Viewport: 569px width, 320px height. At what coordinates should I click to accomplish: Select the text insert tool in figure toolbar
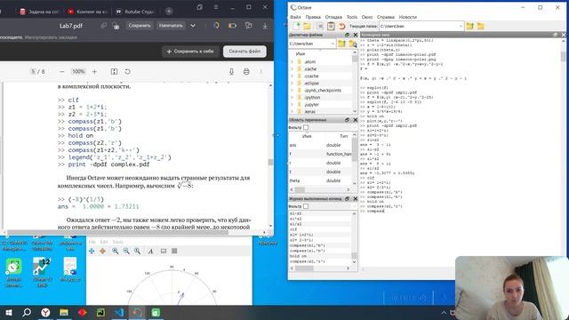tap(150, 251)
